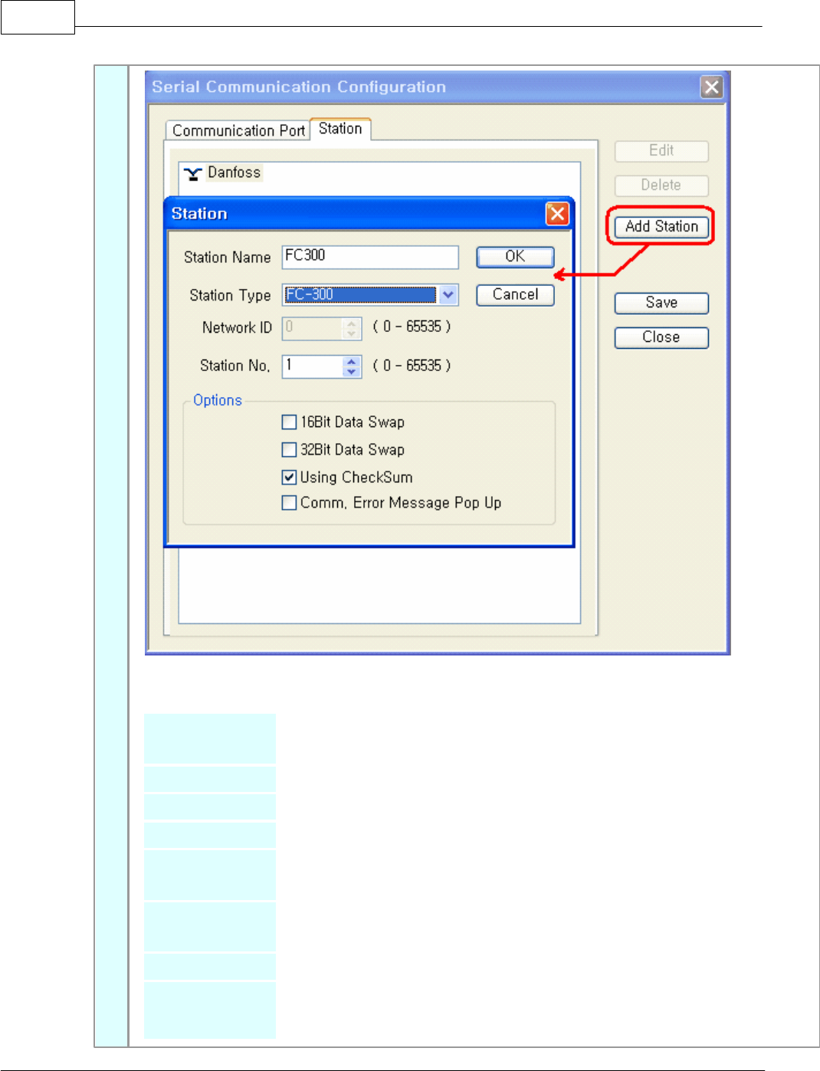Cancel the Station dialog
The height and width of the screenshot is (1071, 820).
click(515, 295)
